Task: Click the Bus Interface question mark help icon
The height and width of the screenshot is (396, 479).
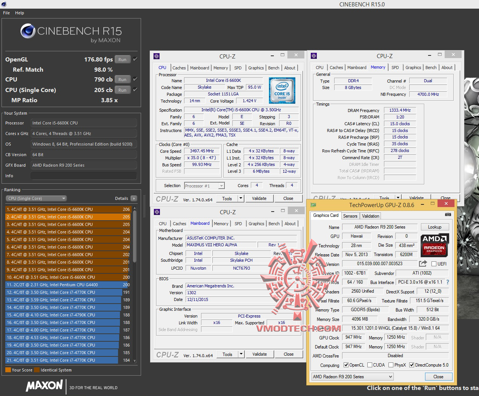Action: (448, 282)
